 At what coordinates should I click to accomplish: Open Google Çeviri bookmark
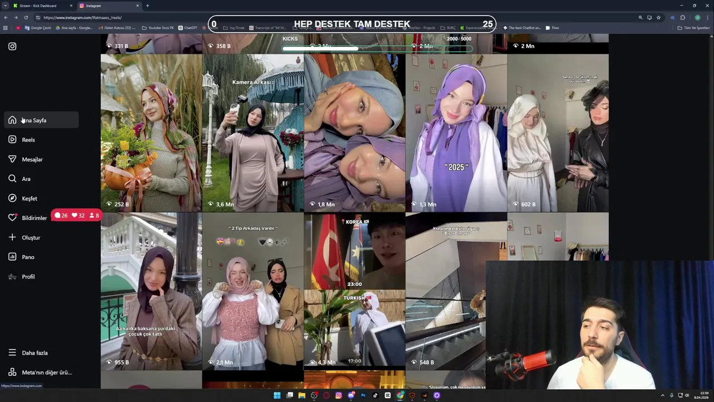pyautogui.click(x=37, y=28)
